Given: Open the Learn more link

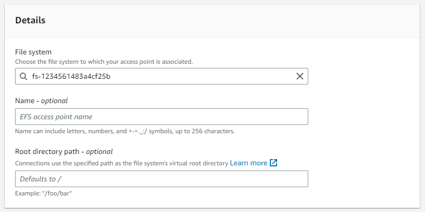Looking at the screenshot, I should [249, 163].
